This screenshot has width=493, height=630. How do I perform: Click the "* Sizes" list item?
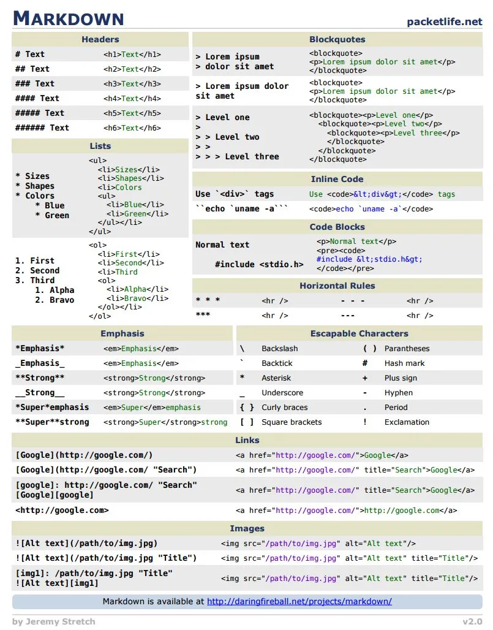32,176
